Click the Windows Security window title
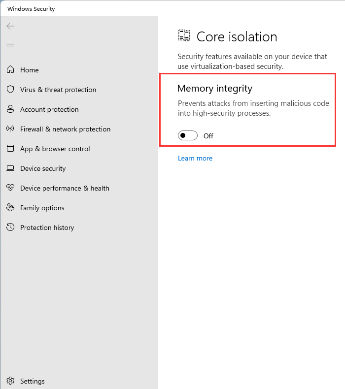The height and width of the screenshot is (389, 345). click(31, 9)
